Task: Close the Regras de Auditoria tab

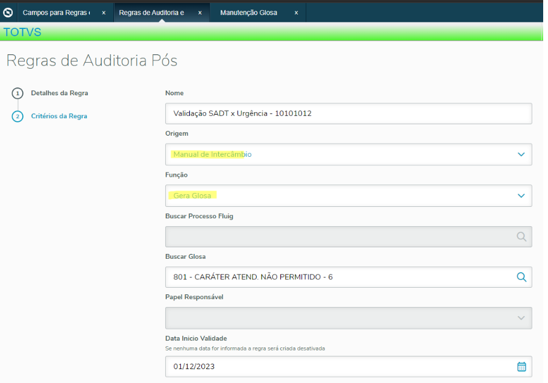Action: point(200,13)
